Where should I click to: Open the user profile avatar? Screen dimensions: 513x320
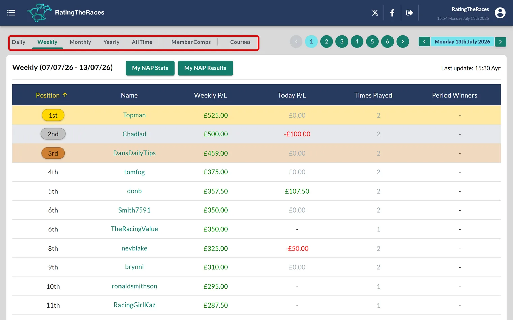pos(500,13)
